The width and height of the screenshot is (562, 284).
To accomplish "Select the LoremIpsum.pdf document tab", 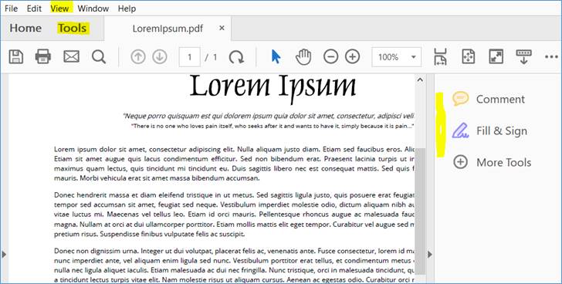I will [x=168, y=29].
